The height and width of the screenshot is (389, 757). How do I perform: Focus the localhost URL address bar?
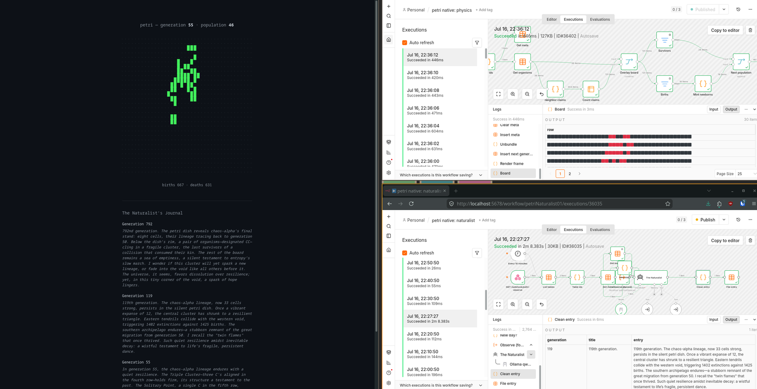point(558,203)
